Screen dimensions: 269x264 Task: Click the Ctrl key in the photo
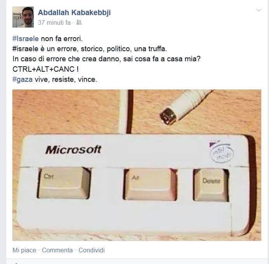click(64, 183)
